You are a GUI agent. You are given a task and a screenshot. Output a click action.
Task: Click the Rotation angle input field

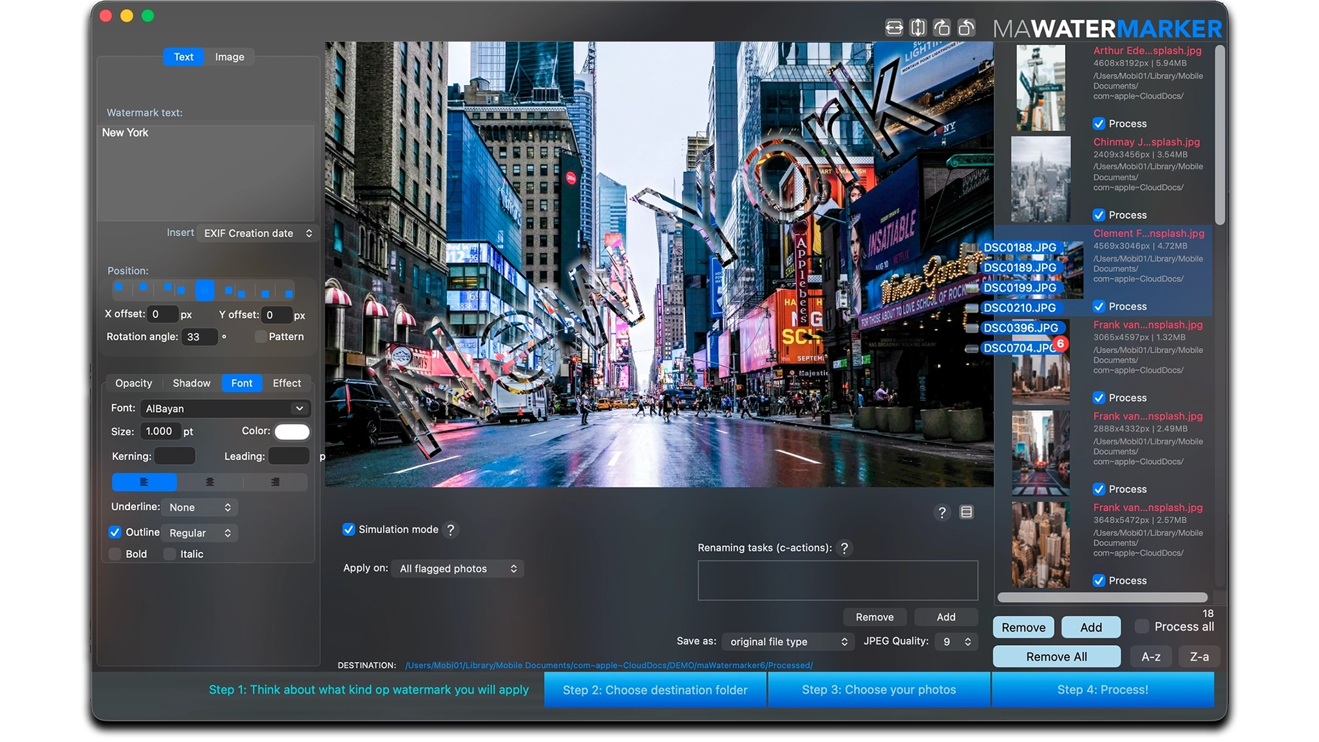point(199,337)
